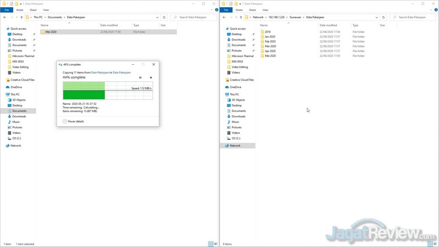Open OneDrive in left navigation pane

coord(16,87)
